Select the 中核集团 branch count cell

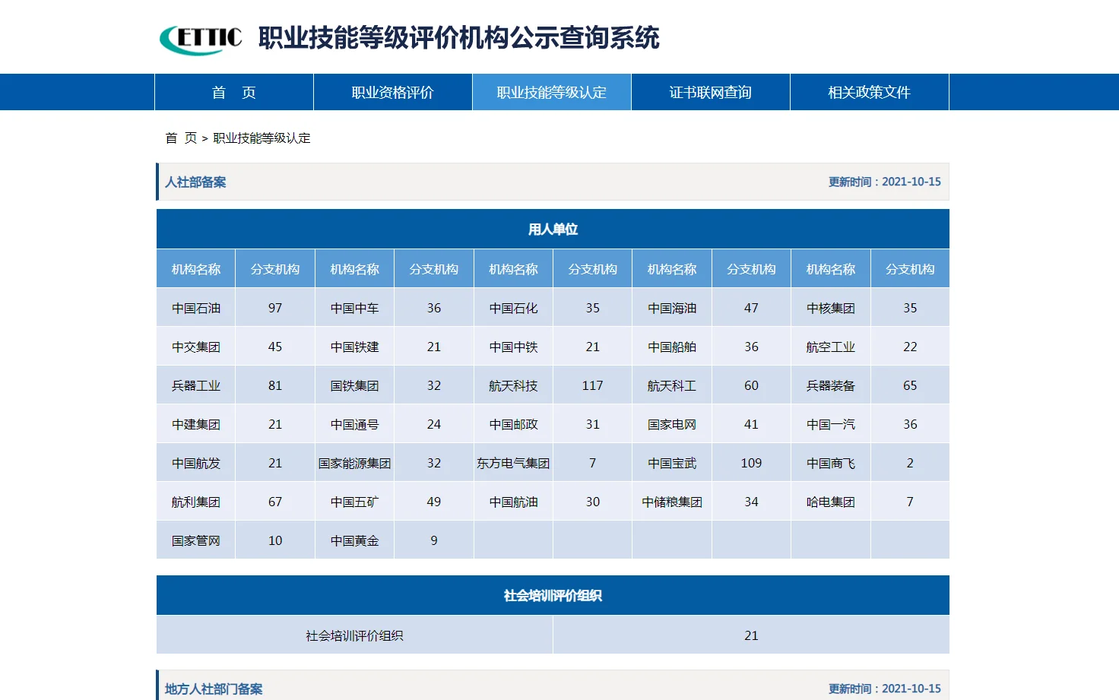[910, 307]
